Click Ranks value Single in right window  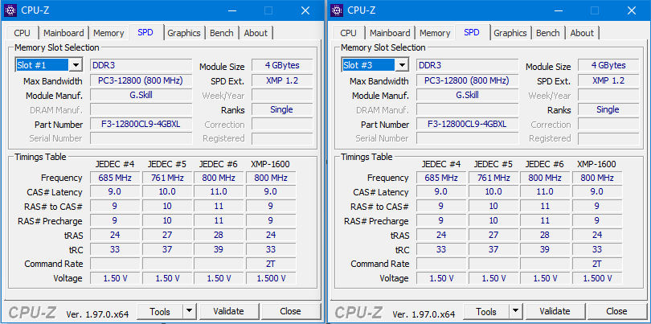[608, 109]
